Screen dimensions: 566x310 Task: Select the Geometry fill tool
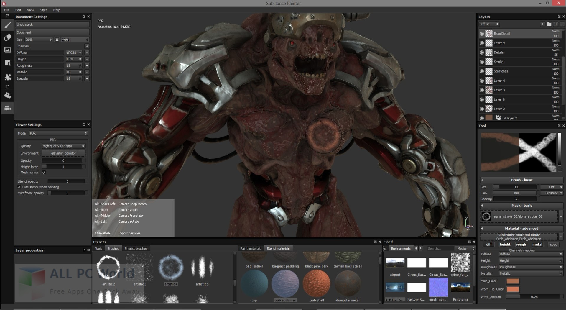(8, 63)
